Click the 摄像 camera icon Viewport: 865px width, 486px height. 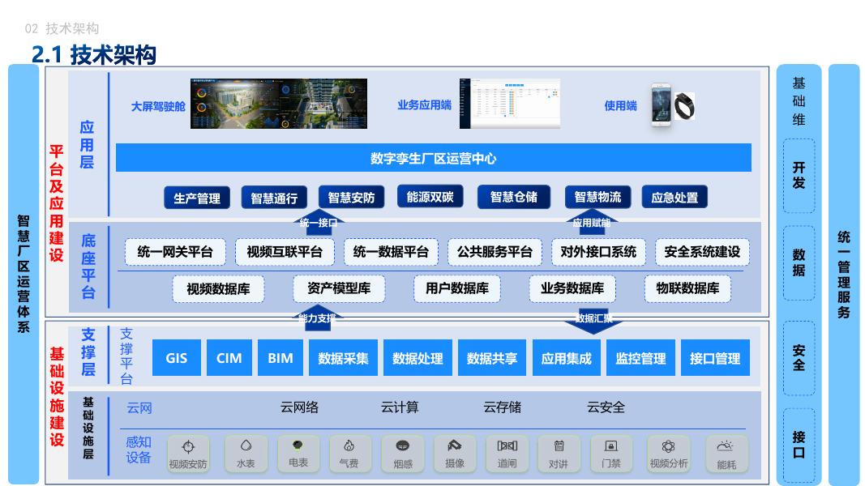455,454
